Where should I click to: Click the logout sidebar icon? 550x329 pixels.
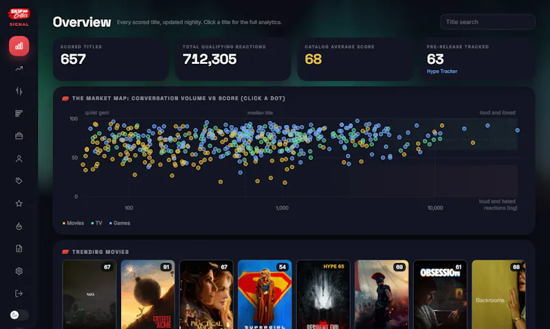(x=19, y=293)
